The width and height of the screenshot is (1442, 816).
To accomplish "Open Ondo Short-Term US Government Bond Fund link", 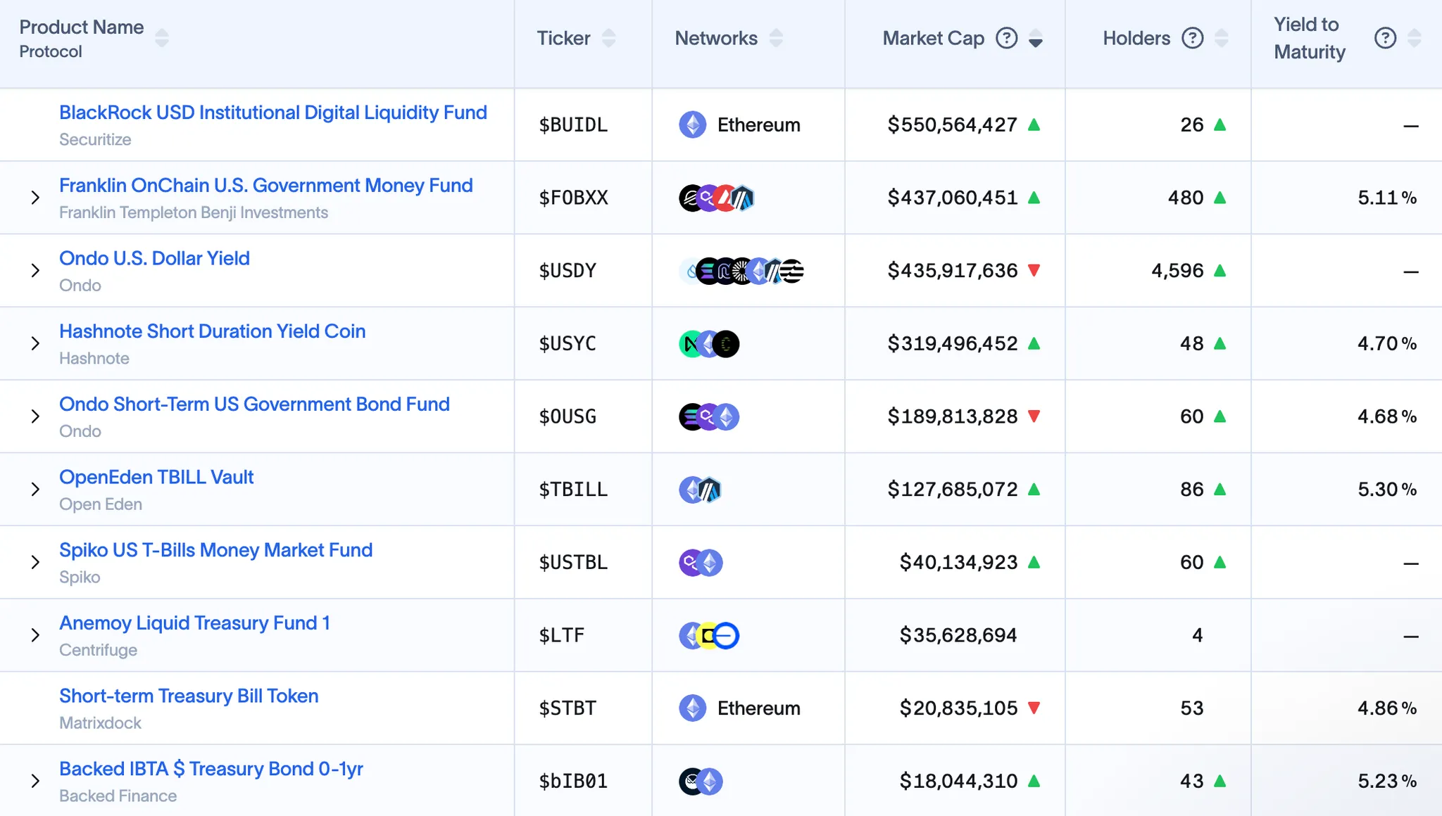I will coord(254,404).
